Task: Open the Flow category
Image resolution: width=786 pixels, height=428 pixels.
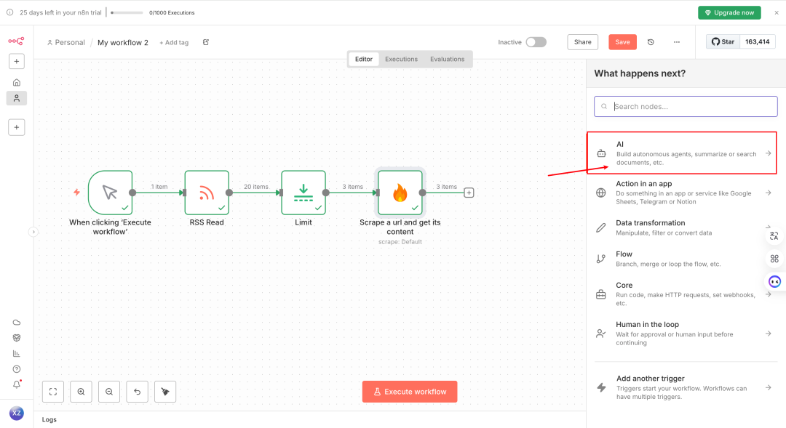Action: [686, 259]
